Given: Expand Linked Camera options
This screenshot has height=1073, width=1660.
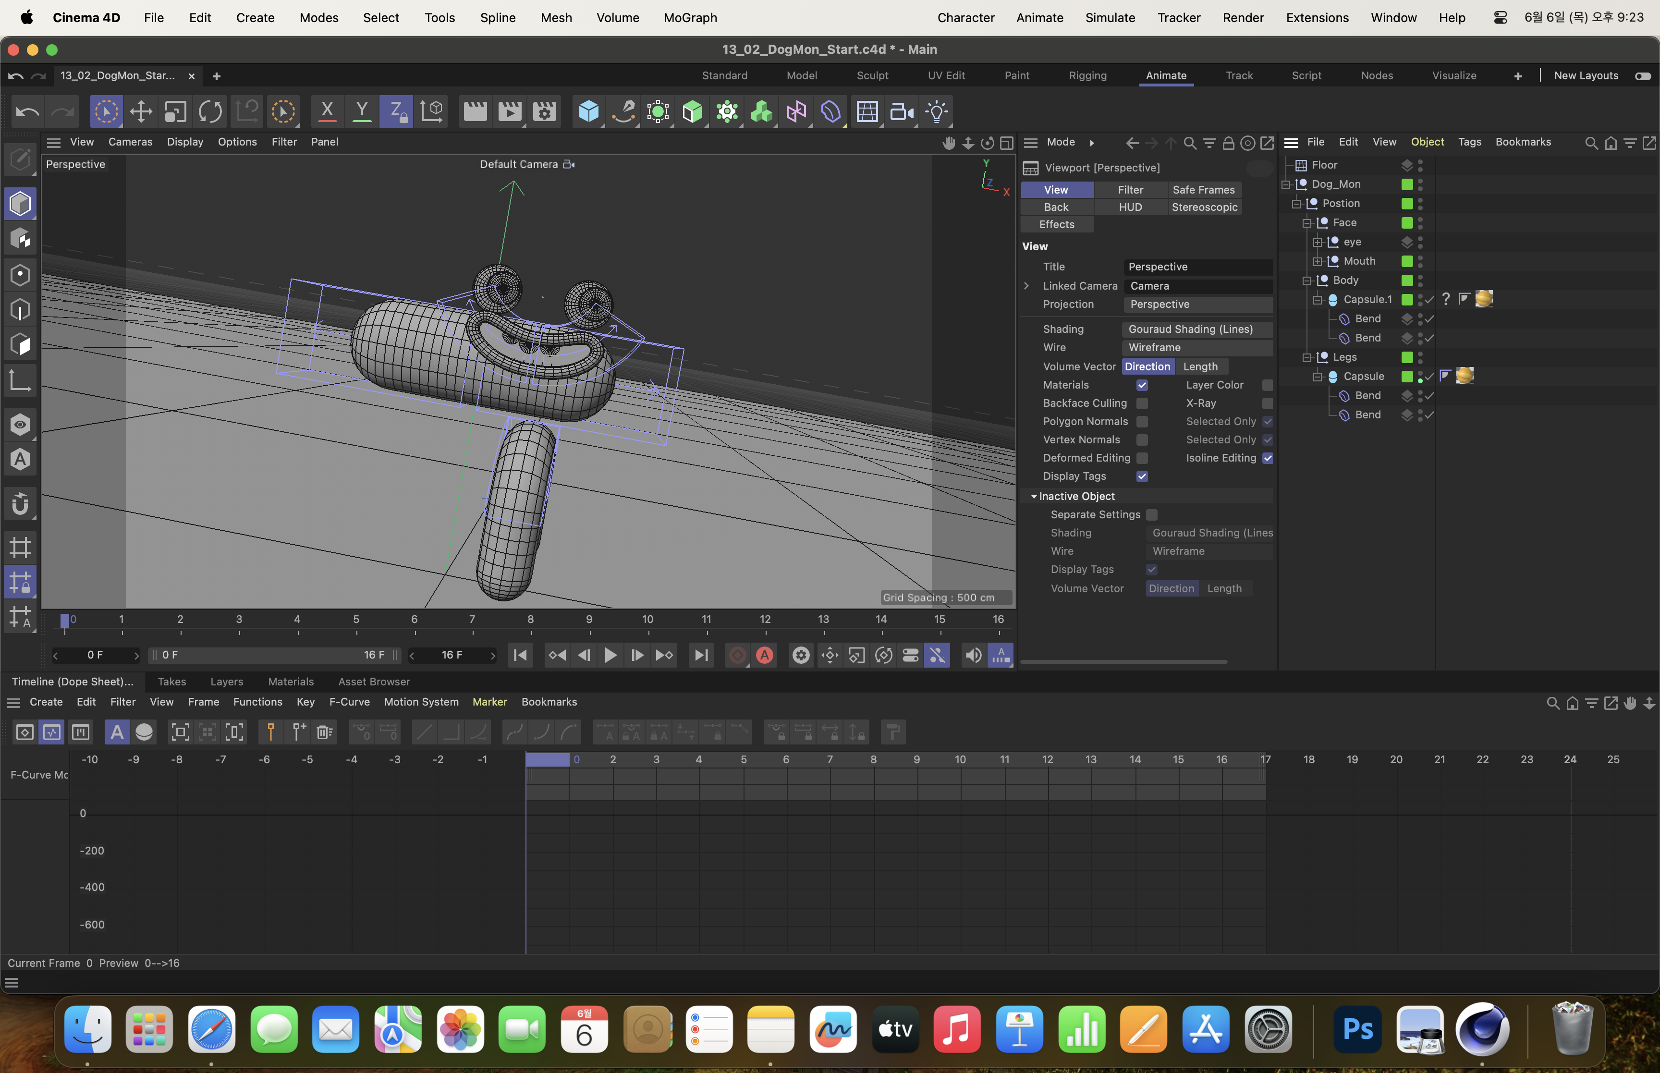Looking at the screenshot, I should tap(1026, 286).
